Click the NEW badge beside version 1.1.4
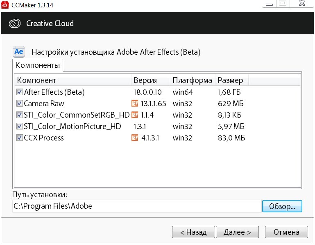Screen dimensions: 315x245 click(x=135, y=115)
